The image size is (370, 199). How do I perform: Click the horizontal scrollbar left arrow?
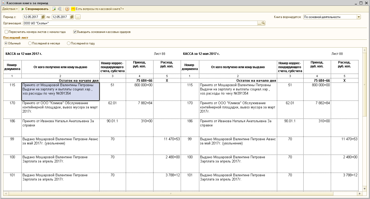[5, 194]
